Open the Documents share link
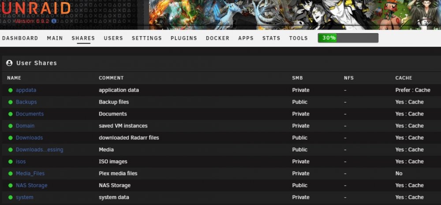 (x=30, y=114)
